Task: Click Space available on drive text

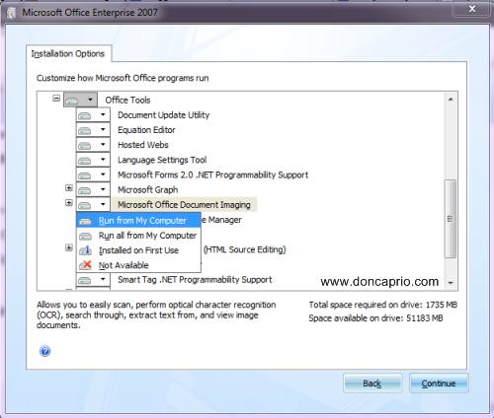Action: point(375,318)
